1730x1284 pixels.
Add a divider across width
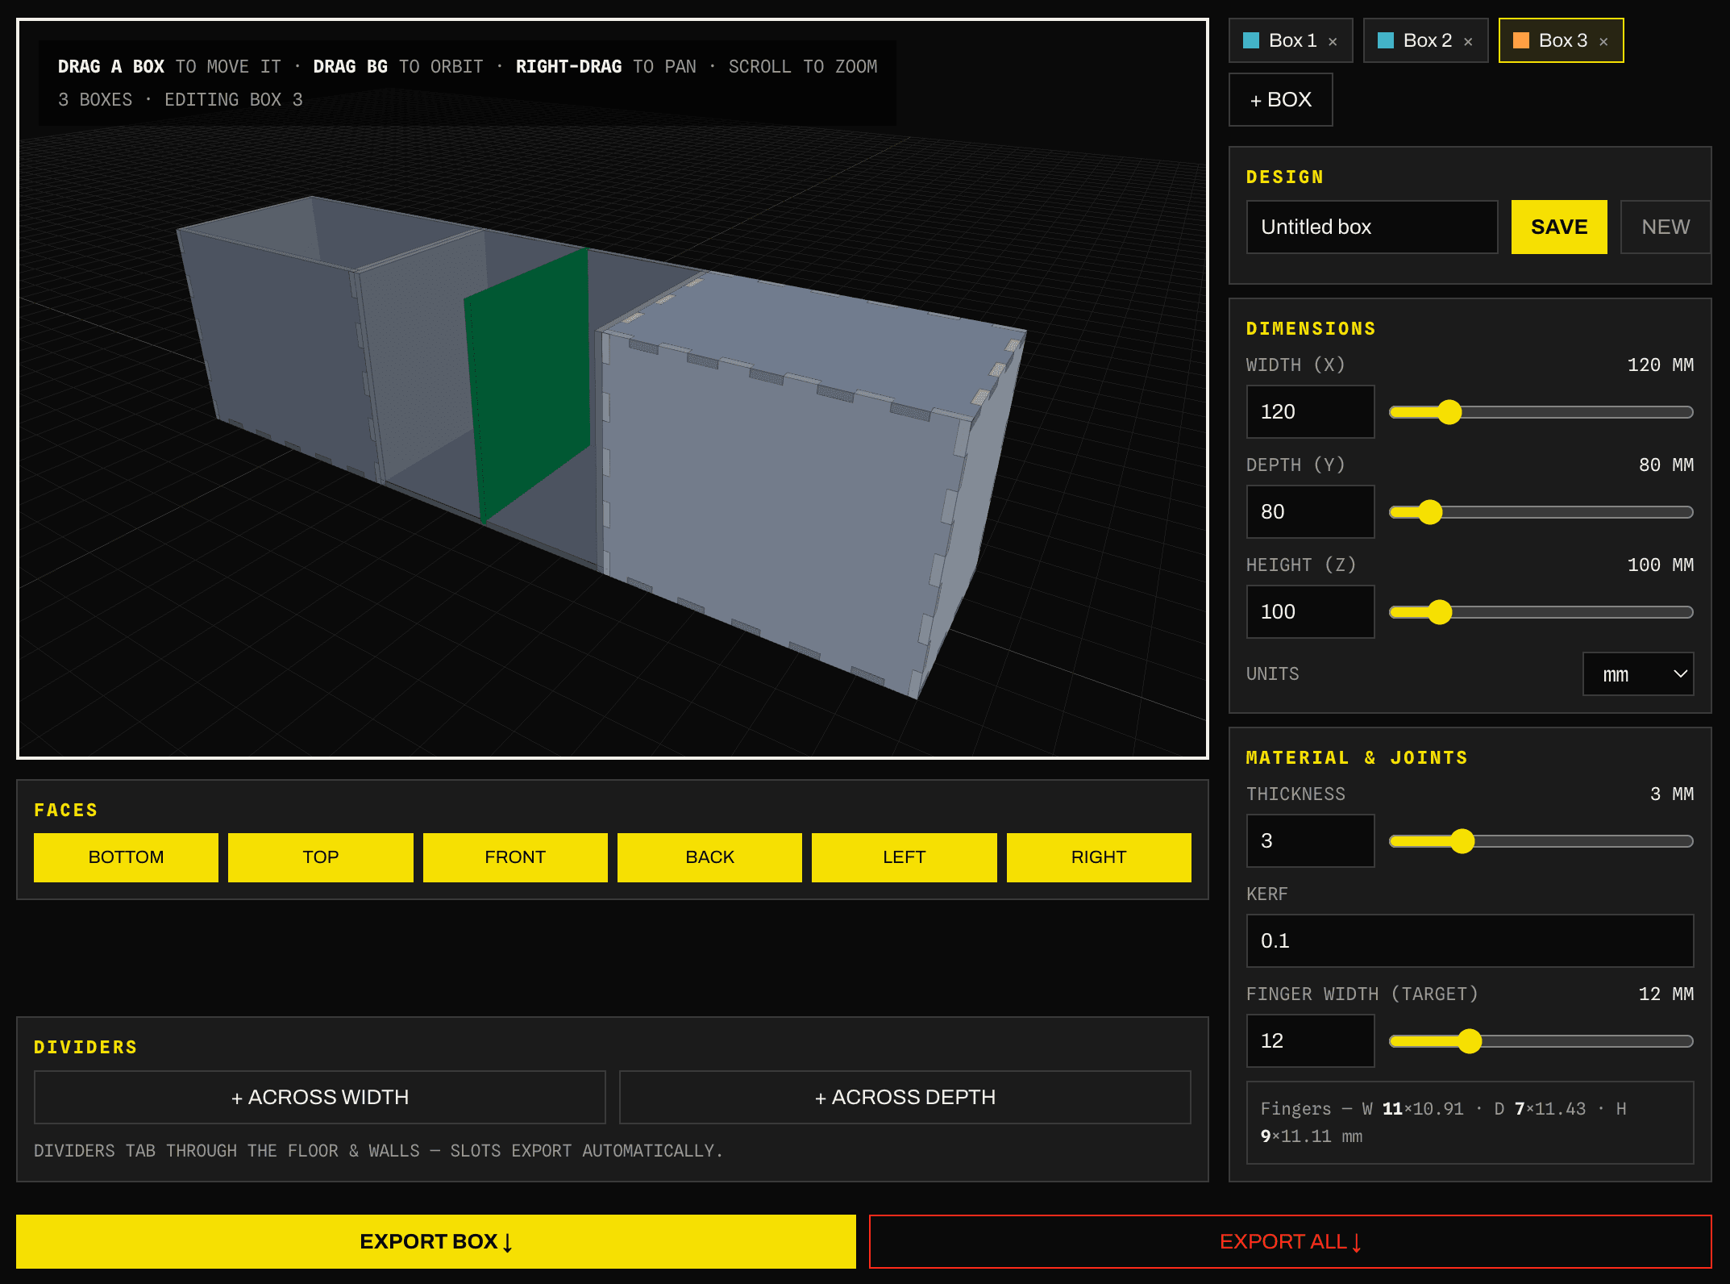click(320, 1097)
